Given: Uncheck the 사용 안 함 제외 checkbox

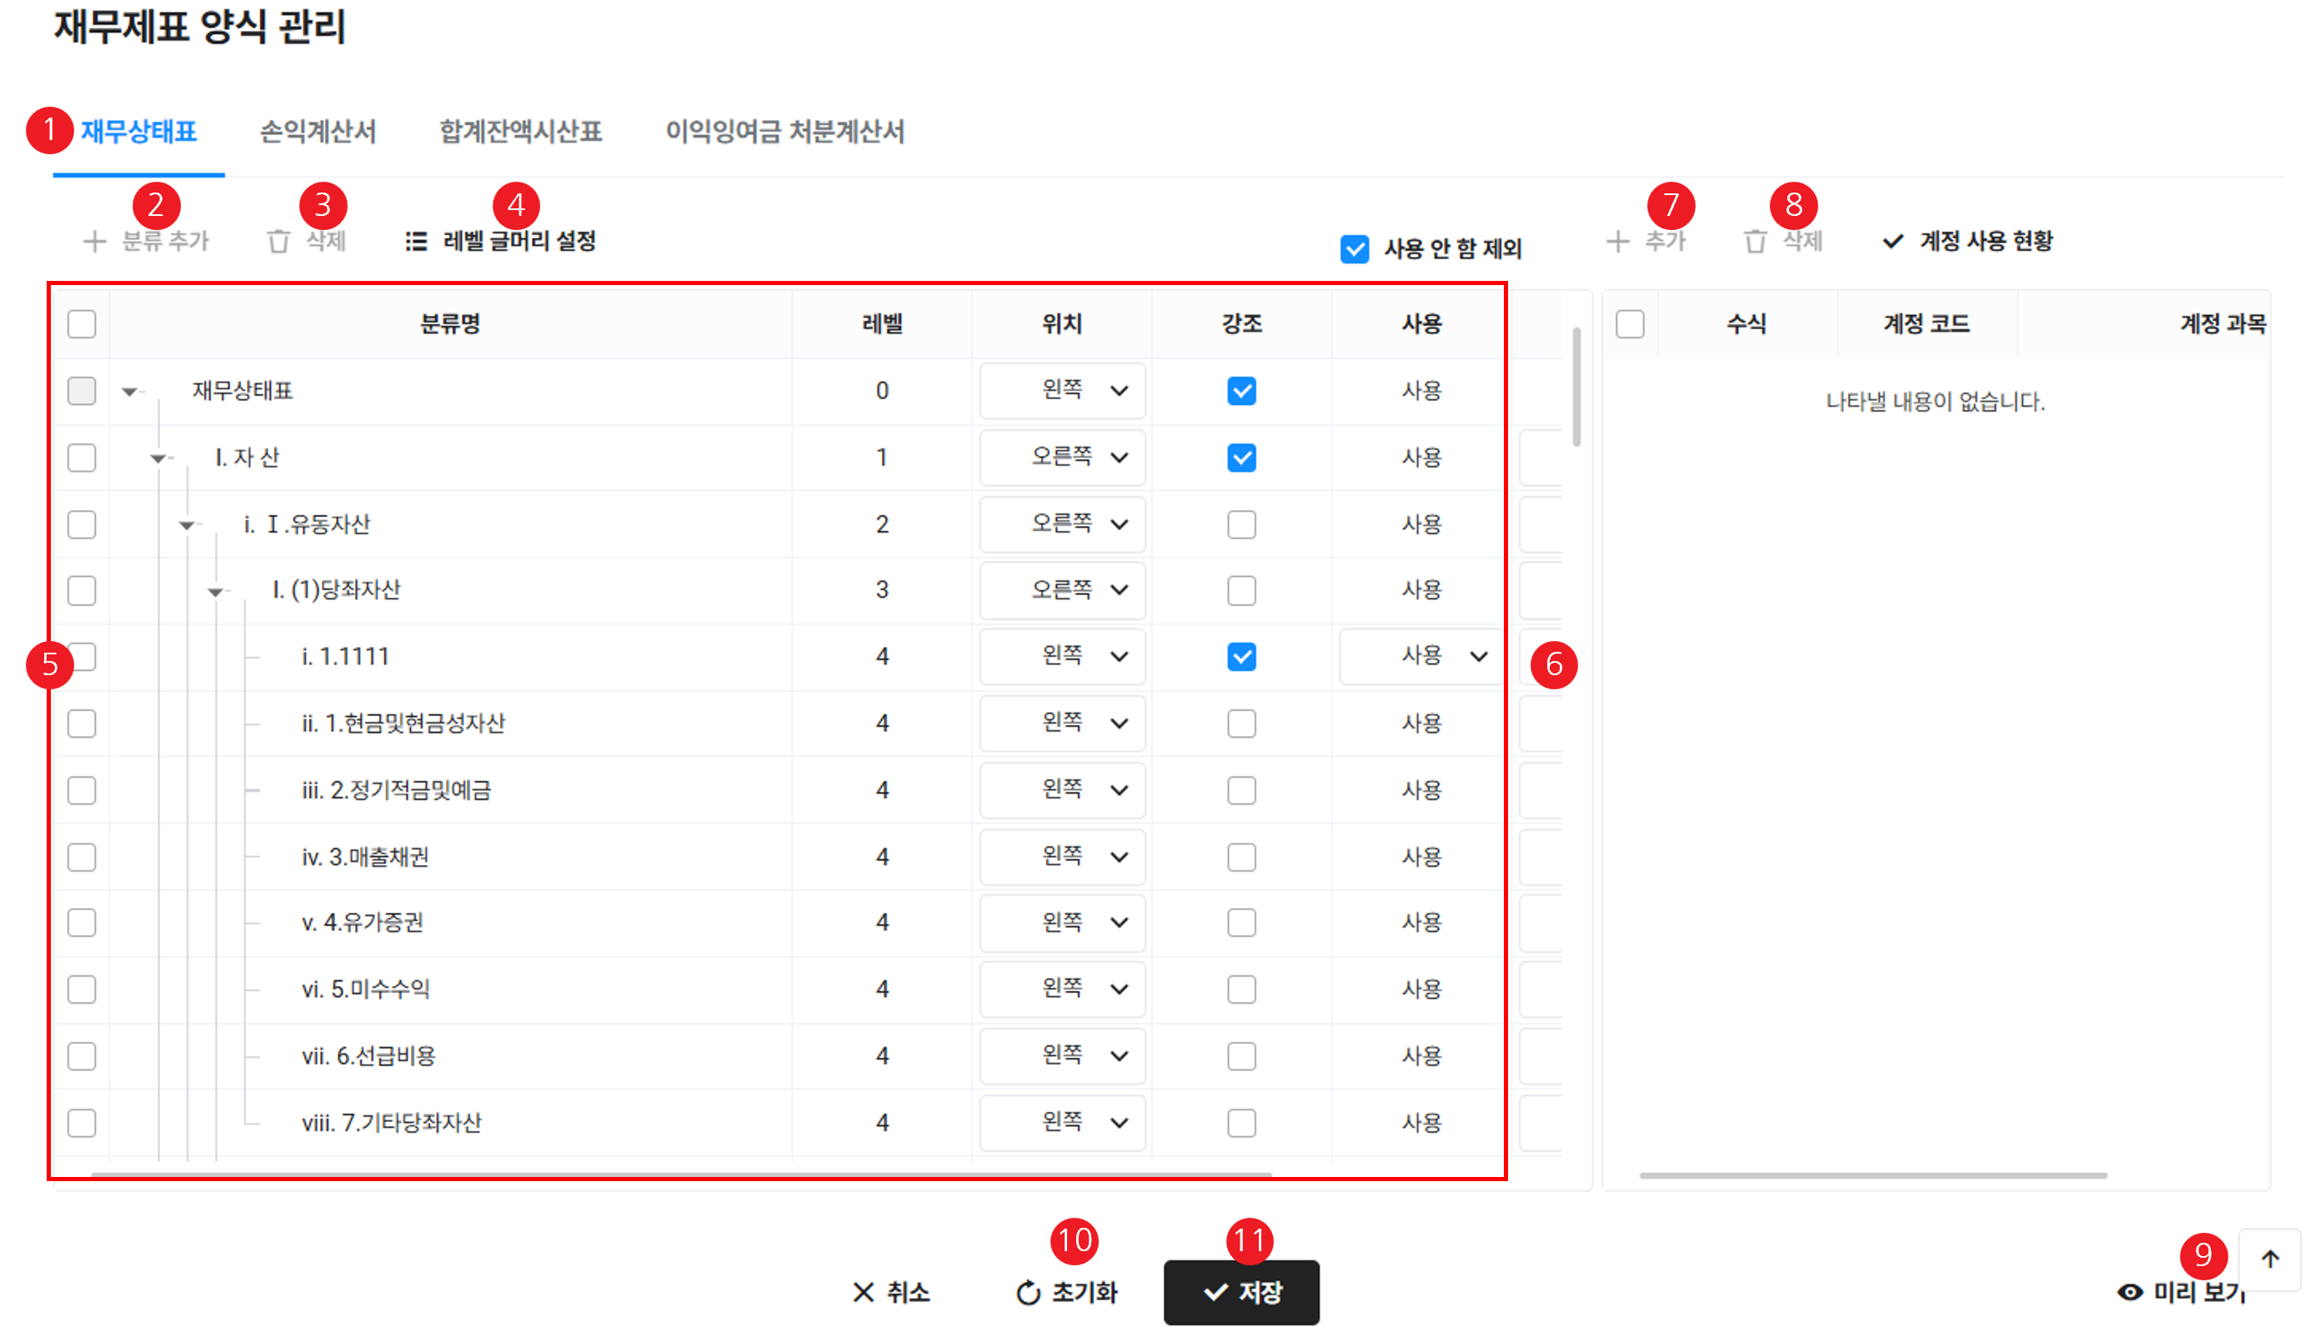Looking at the screenshot, I should coord(1355,248).
